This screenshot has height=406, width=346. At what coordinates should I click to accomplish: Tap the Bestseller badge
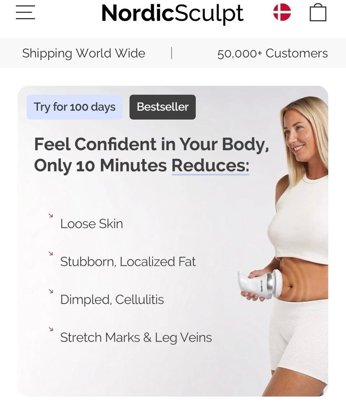click(x=163, y=107)
